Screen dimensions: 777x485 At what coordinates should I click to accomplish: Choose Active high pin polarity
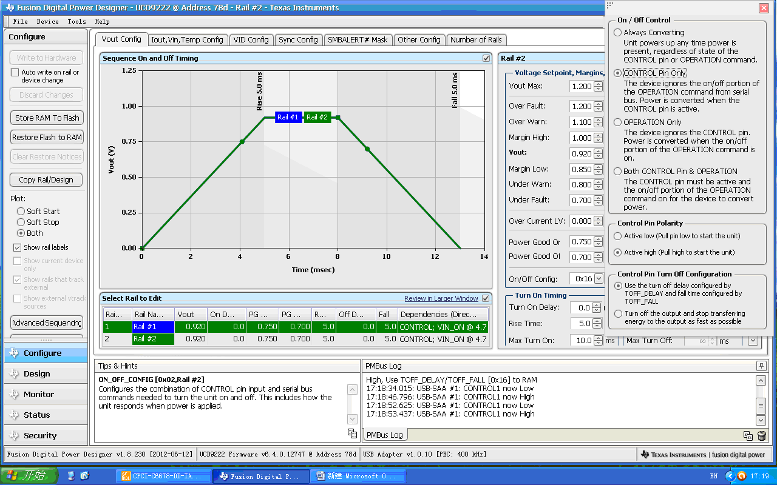pos(618,253)
